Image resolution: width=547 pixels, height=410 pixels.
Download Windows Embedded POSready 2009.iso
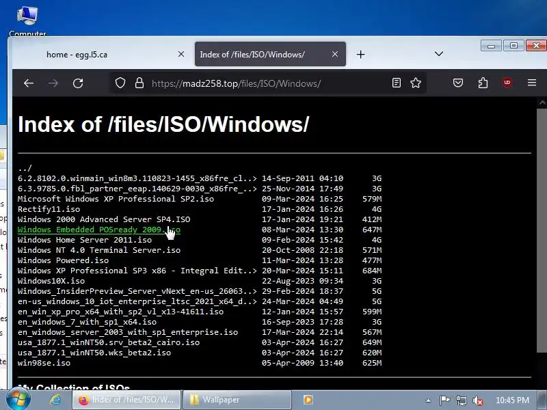tap(99, 230)
